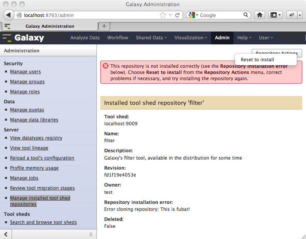Click the Galaxy logo in the masthead

[x=23, y=38]
